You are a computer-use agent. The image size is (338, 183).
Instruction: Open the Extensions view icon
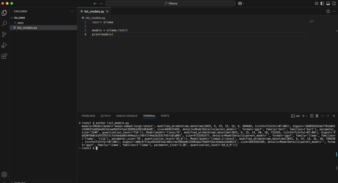pos(4,56)
